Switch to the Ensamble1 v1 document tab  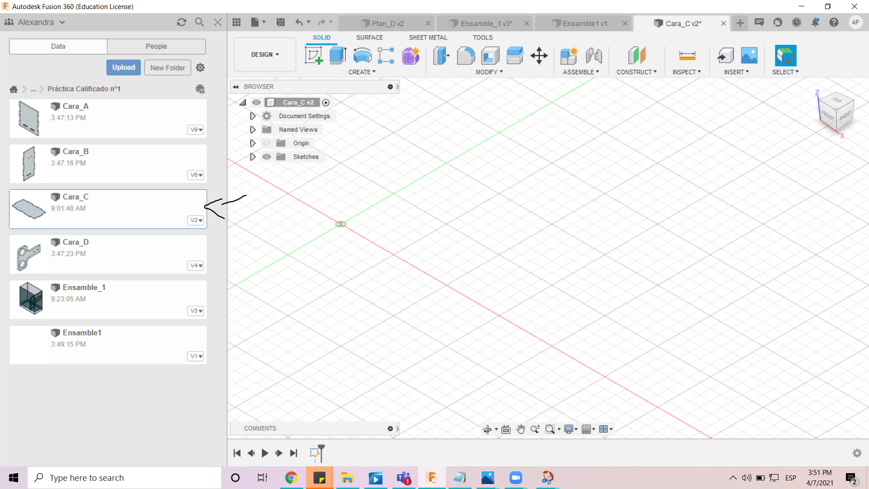point(584,24)
